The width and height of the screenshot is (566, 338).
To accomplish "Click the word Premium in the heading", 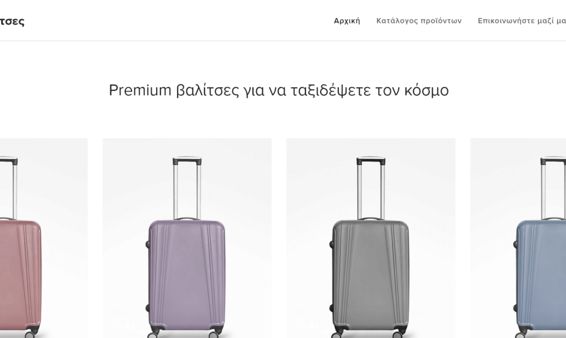I will point(140,90).
